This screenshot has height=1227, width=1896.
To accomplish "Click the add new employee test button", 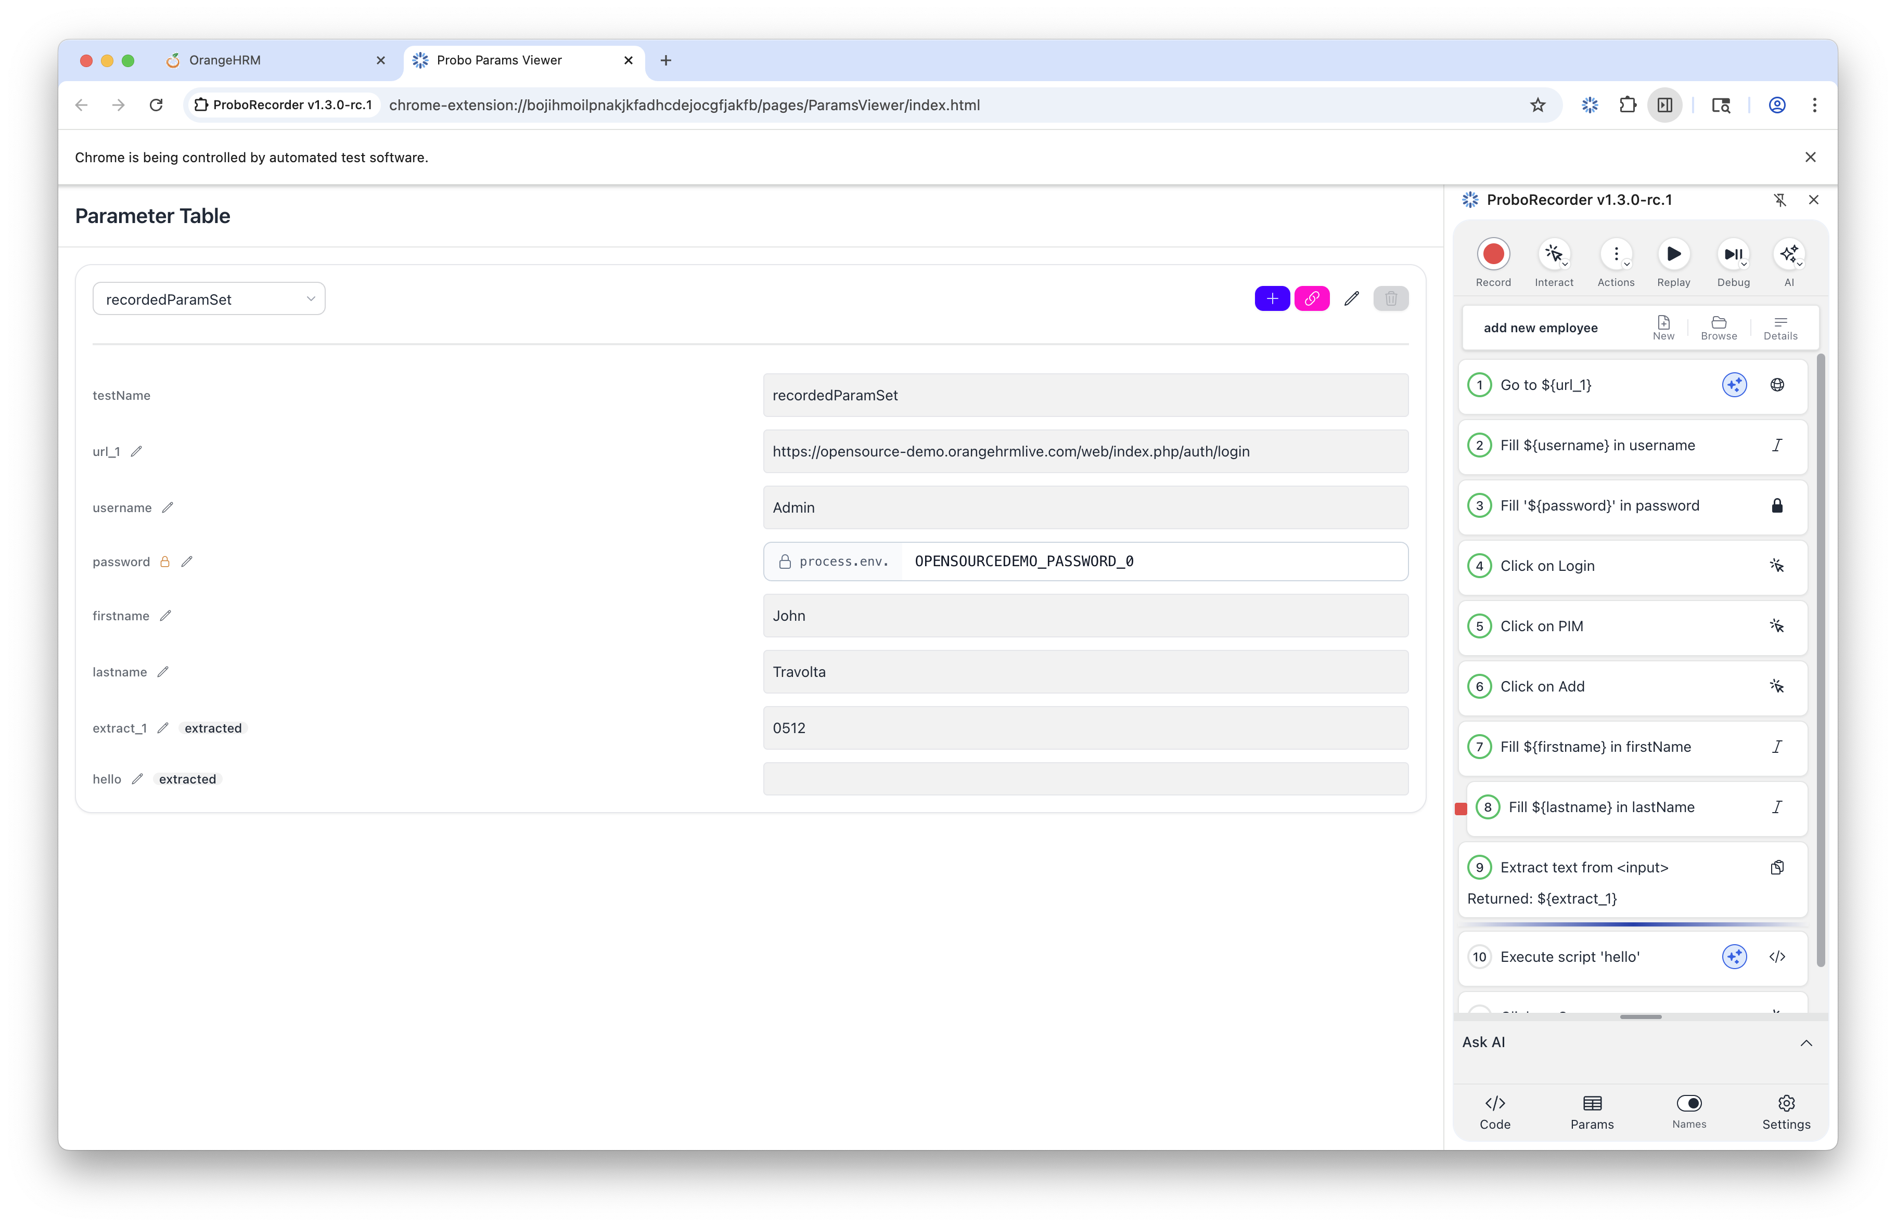I will click(1540, 327).
